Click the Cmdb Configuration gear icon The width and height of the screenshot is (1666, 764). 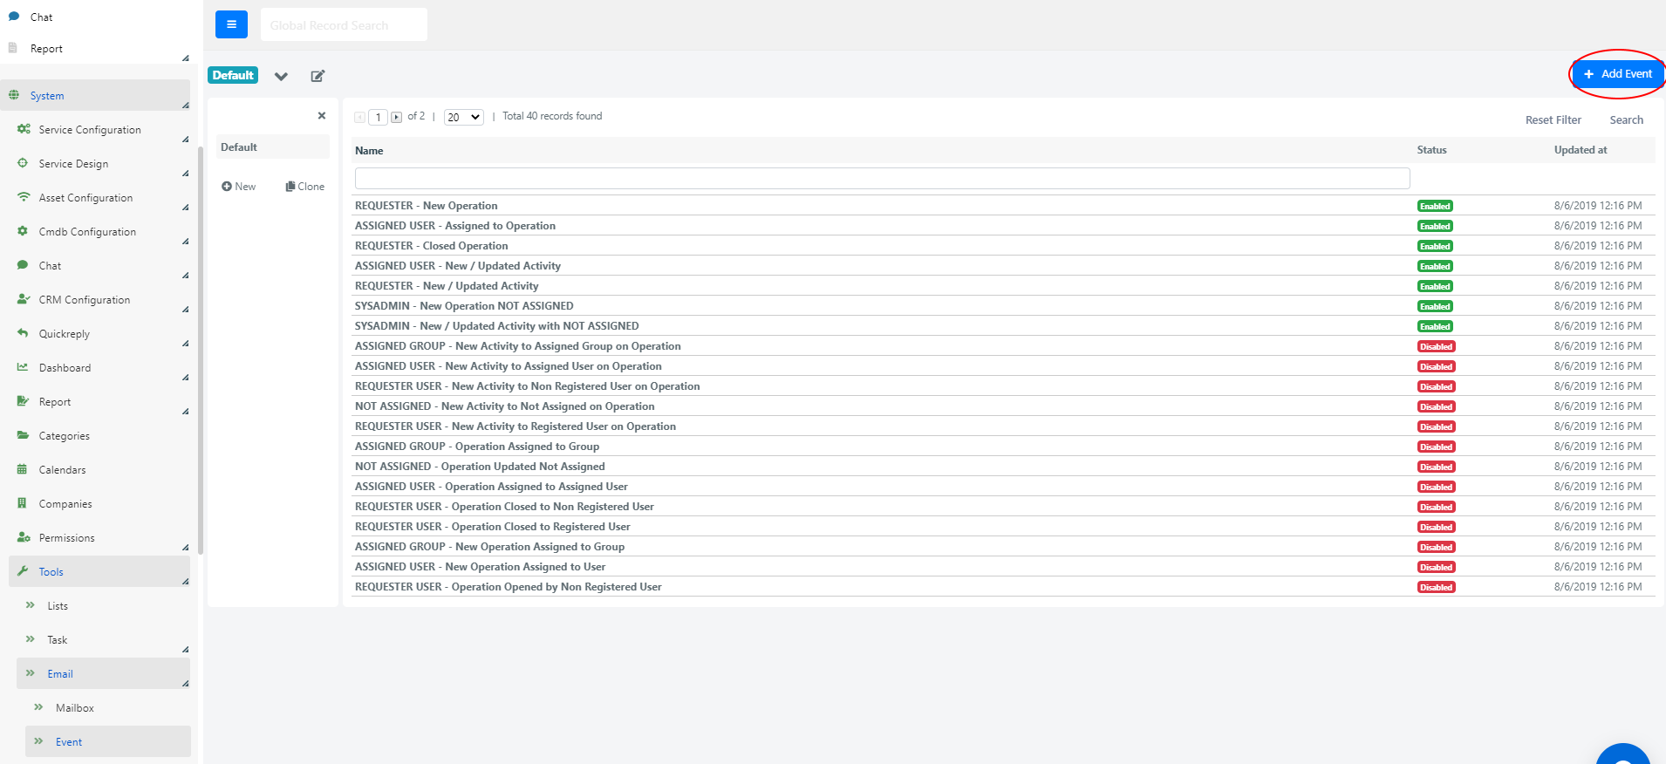click(x=23, y=231)
